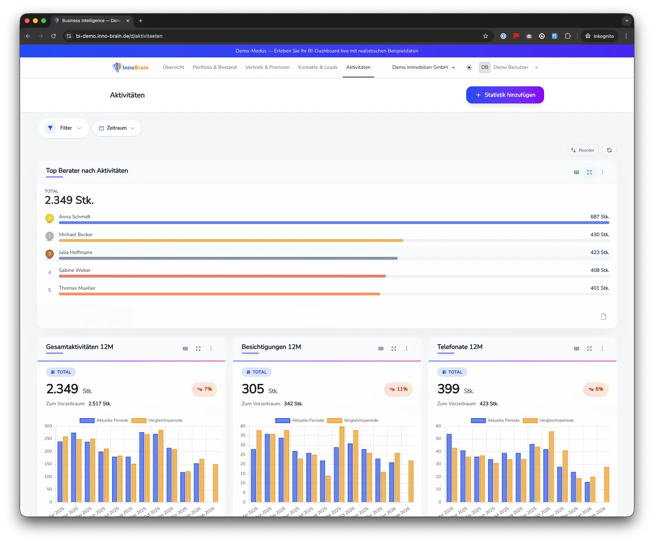
Task: Open table view in Top Berater card
Action: tap(576, 172)
